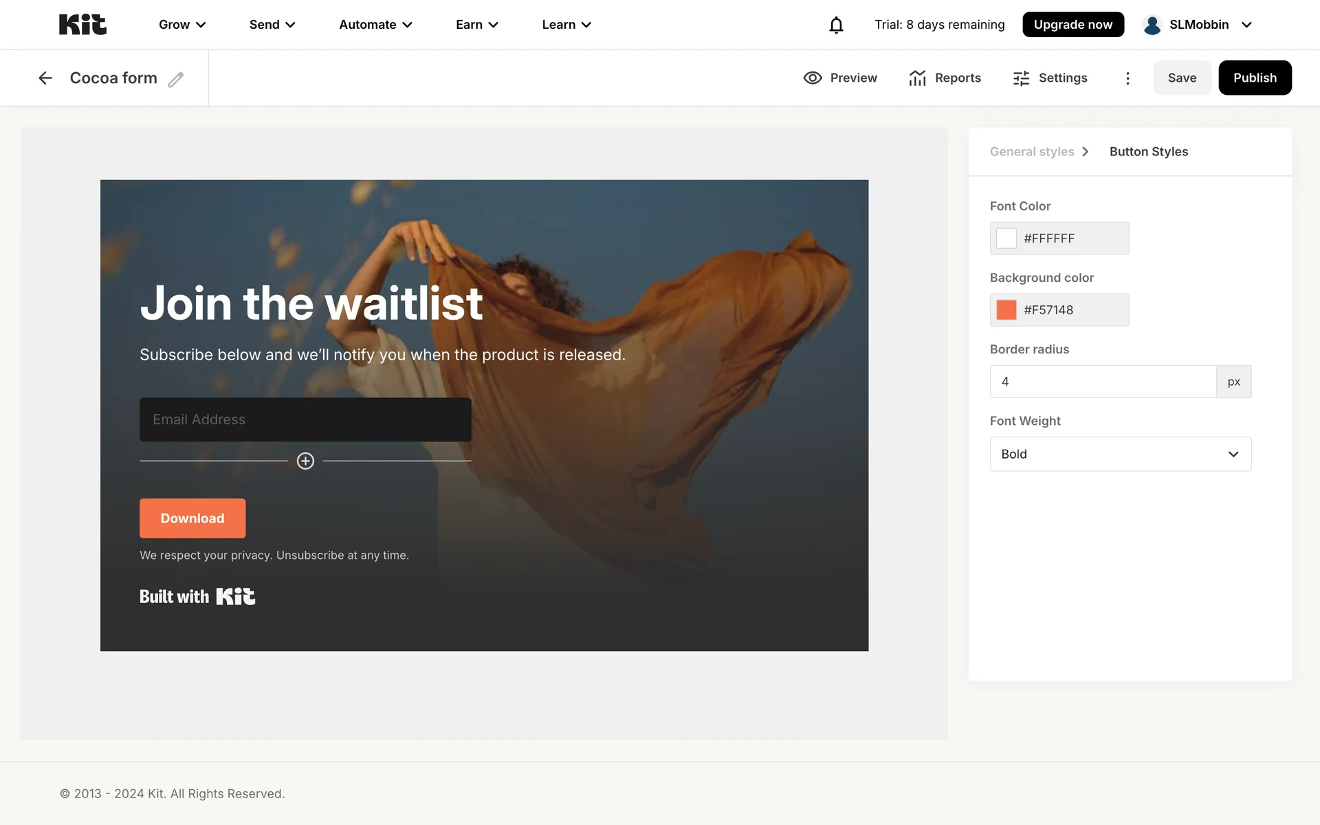Pick the orange background color swatch
Viewport: 1320px width, 825px height.
(1006, 310)
